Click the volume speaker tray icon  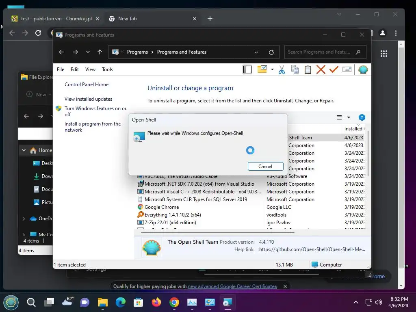click(x=379, y=302)
